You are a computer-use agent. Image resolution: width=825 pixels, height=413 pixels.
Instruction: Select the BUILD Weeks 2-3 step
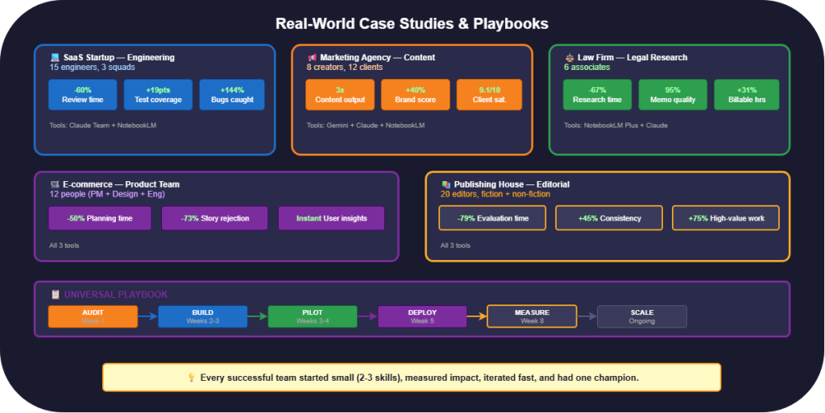pyautogui.click(x=202, y=316)
